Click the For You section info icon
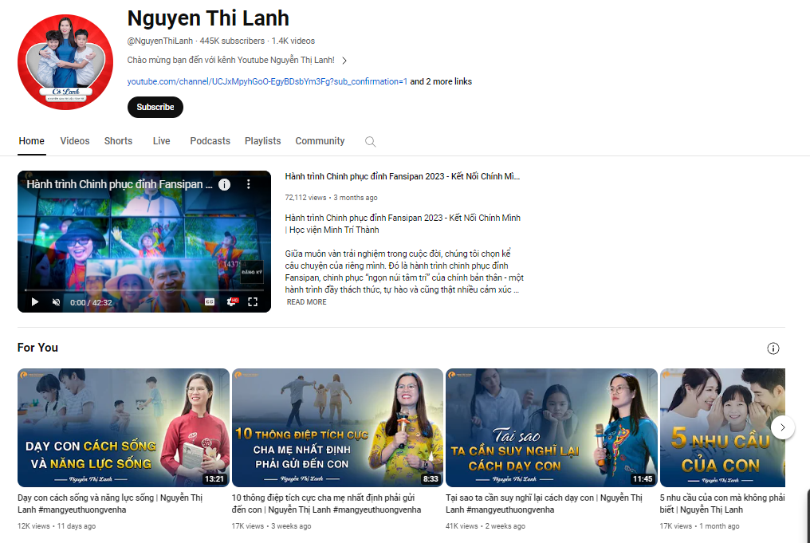Image resolution: width=810 pixels, height=543 pixels. (x=773, y=348)
